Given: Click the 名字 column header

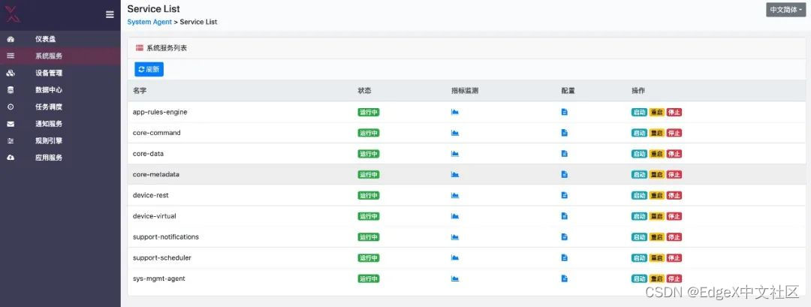Looking at the screenshot, I should click(140, 90).
